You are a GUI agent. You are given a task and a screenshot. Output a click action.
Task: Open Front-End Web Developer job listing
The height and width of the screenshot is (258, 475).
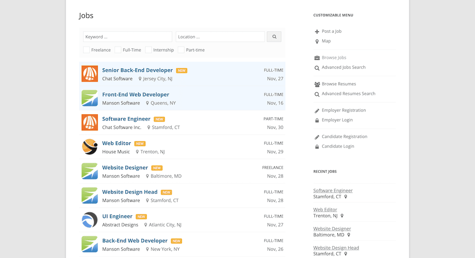tap(135, 94)
